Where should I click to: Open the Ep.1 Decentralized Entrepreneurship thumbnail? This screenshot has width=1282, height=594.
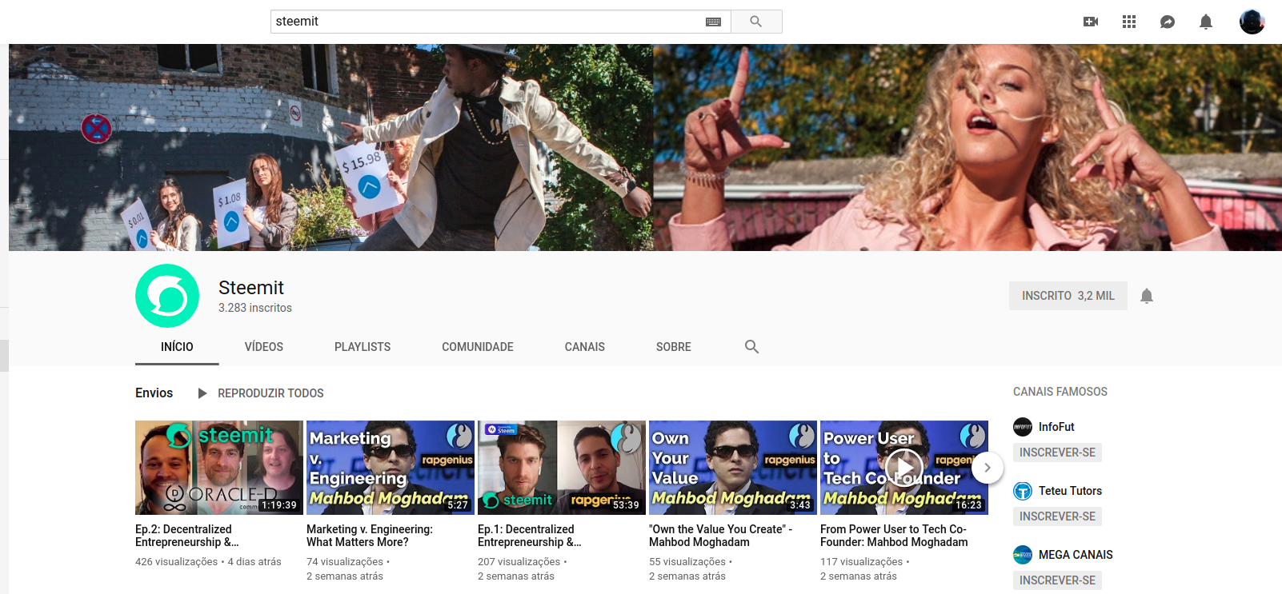(562, 468)
